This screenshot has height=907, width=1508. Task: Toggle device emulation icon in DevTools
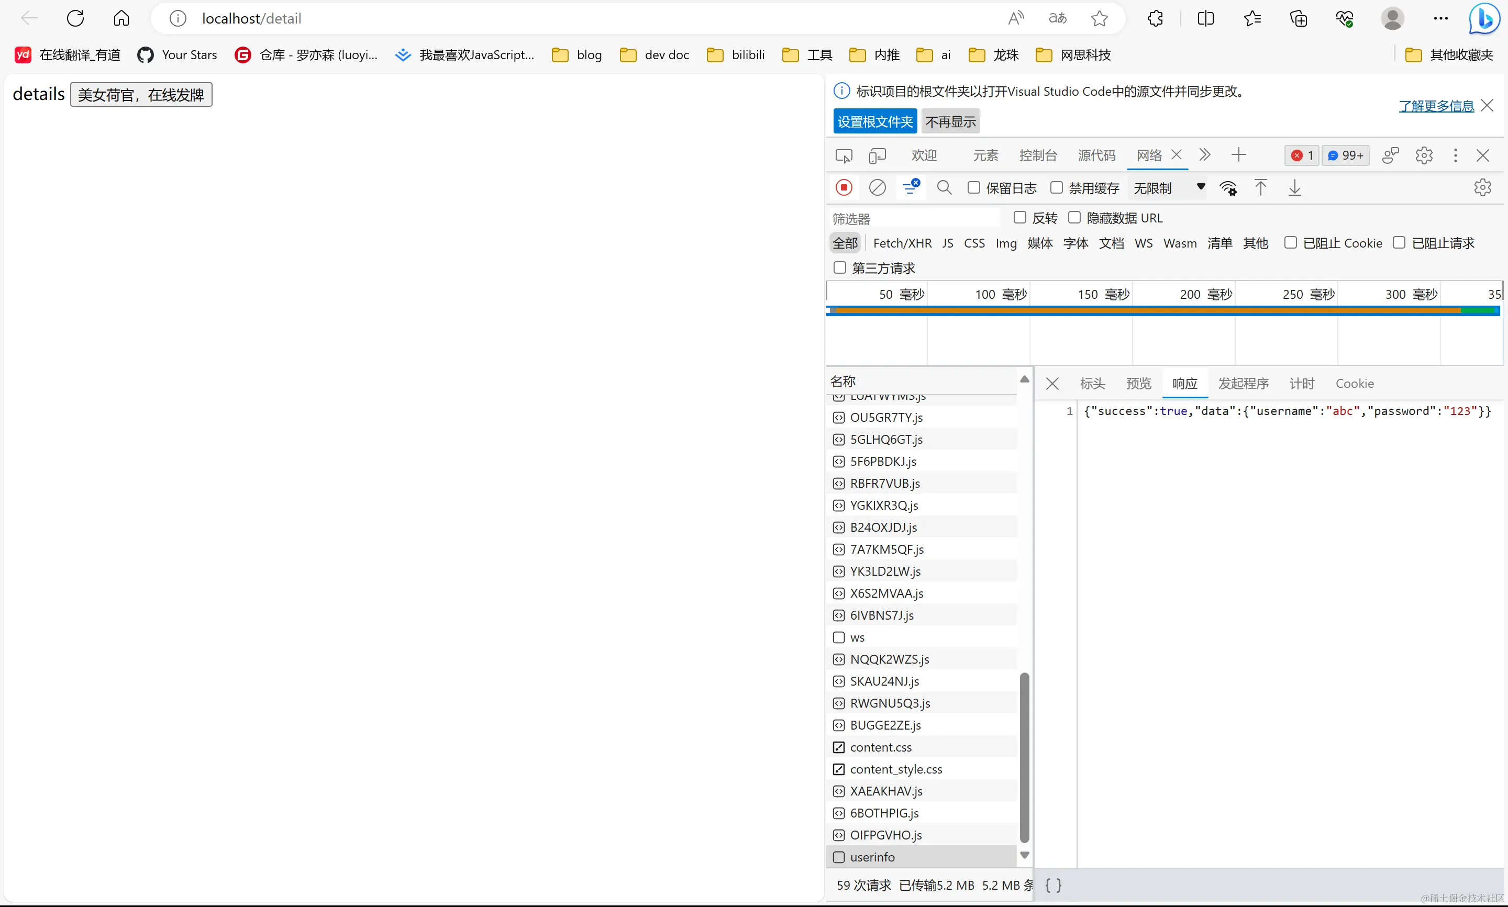877,156
